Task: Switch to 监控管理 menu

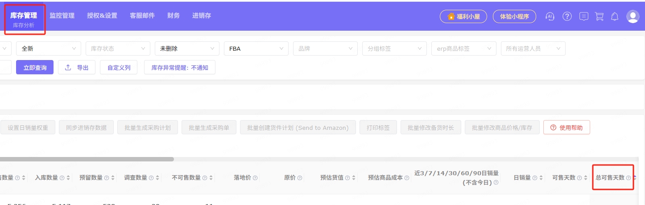Action: point(62,16)
